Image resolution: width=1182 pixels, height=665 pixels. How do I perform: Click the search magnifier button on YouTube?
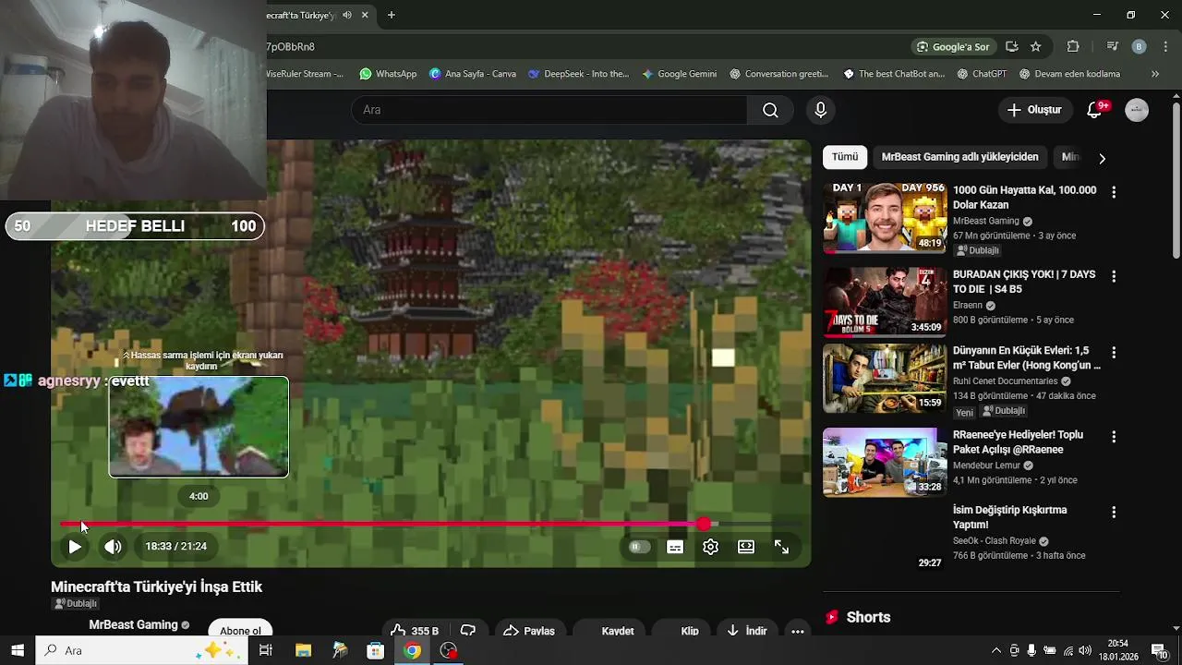(770, 110)
